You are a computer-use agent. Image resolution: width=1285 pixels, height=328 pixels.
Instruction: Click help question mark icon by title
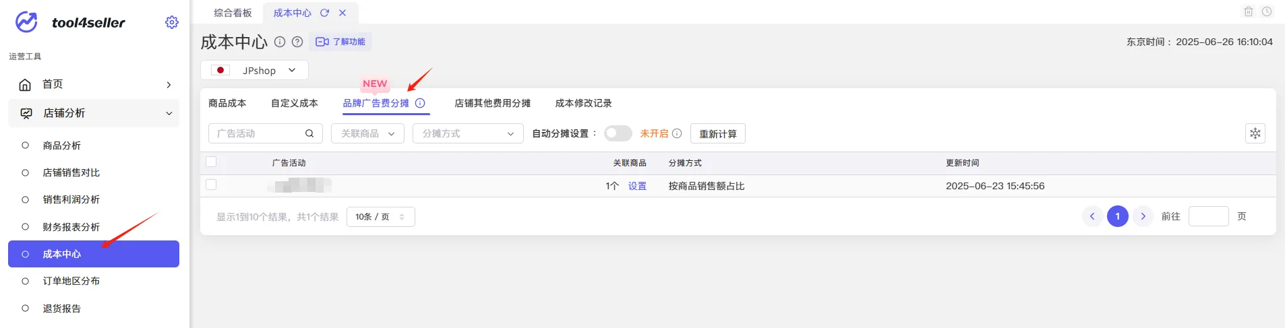coord(297,42)
